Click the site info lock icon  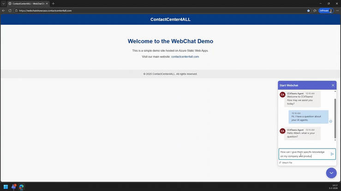[x=16, y=11]
